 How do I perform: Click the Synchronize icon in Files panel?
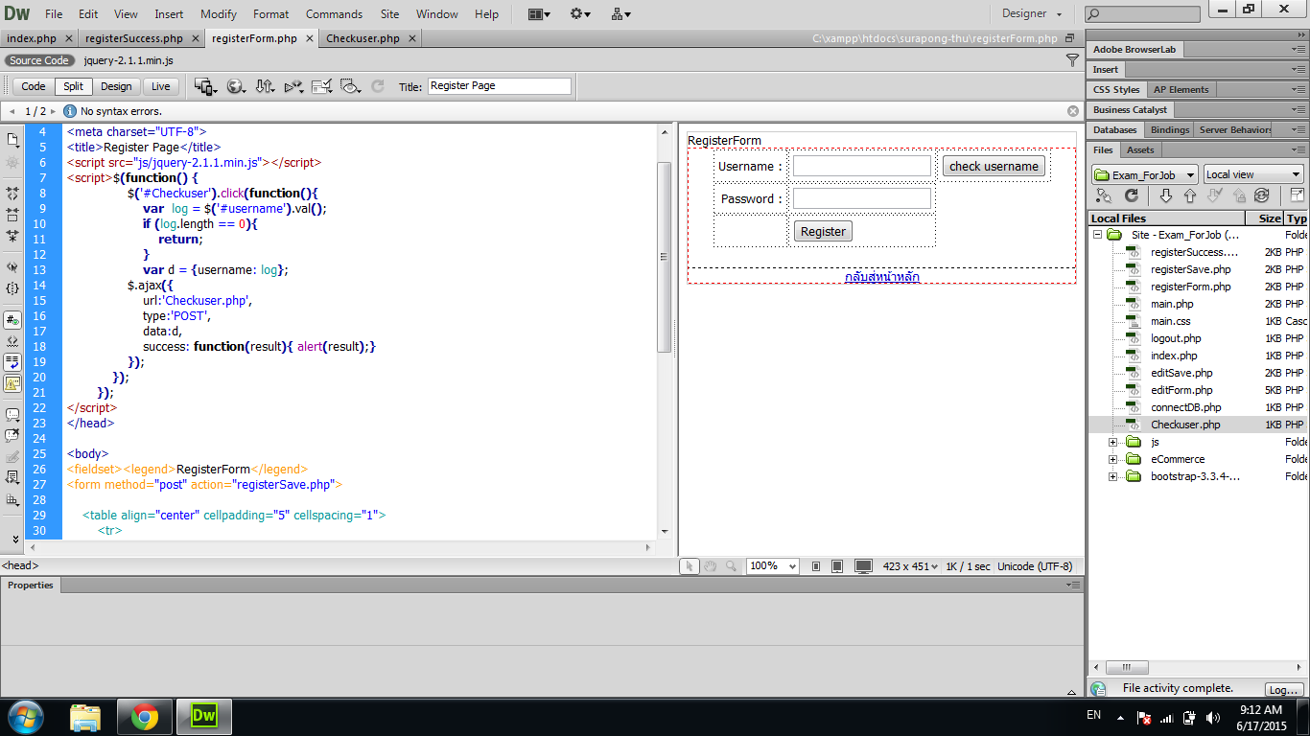(1261, 195)
